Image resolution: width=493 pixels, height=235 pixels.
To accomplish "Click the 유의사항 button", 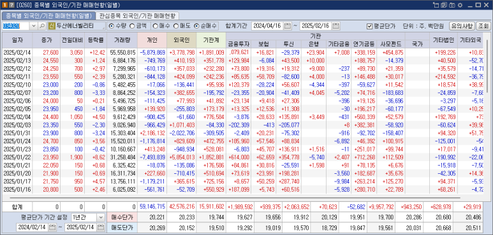I will point(462,26).
